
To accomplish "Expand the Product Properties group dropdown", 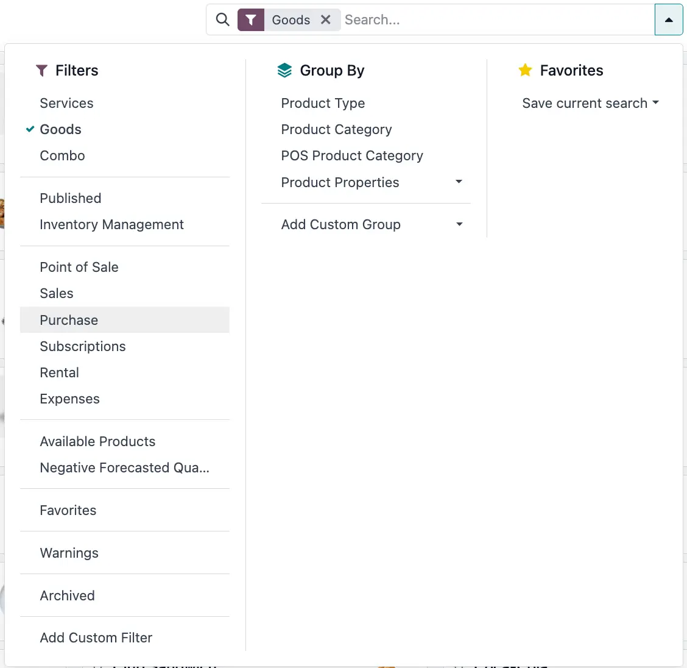I will point(366,182).
